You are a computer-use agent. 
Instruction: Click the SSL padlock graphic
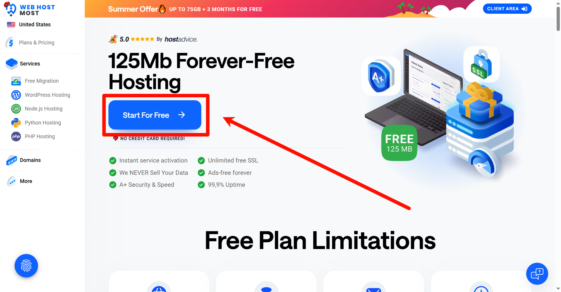(481, 64)
